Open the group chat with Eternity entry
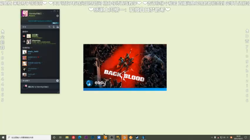Viewport: 250px width, 140px height. pyautogui.click(x=40, y=87)
